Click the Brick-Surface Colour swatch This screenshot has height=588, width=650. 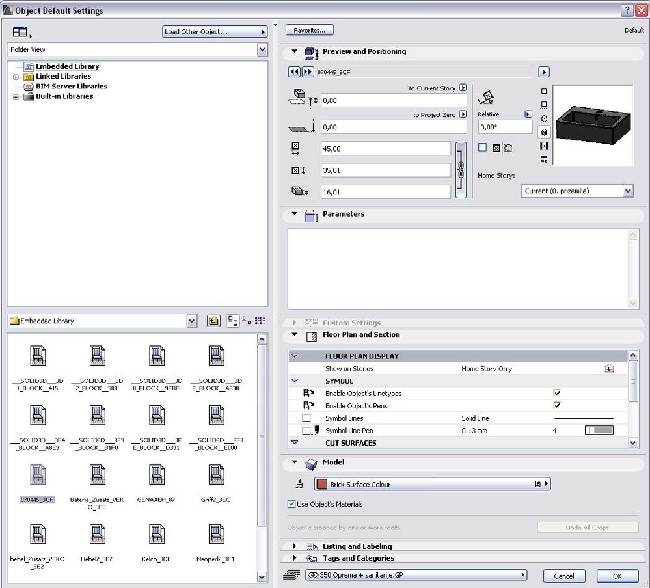[x=322, y=485]
